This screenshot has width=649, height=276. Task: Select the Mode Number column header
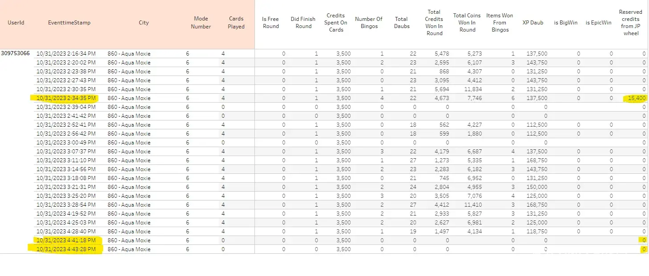201,23
